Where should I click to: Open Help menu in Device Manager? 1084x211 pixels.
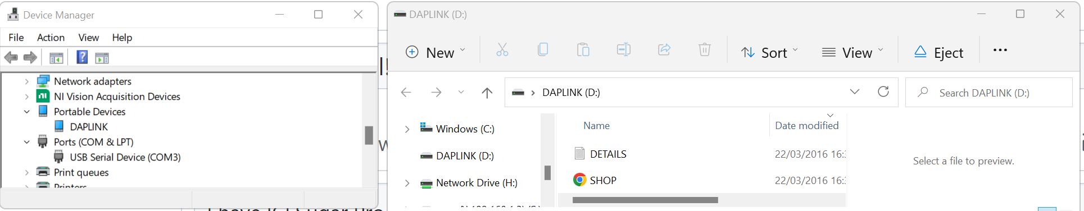click(122, 38)
